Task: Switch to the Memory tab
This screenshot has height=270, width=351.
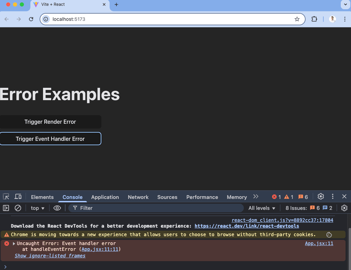Action: pyautogui.click(x=237, y=197)
